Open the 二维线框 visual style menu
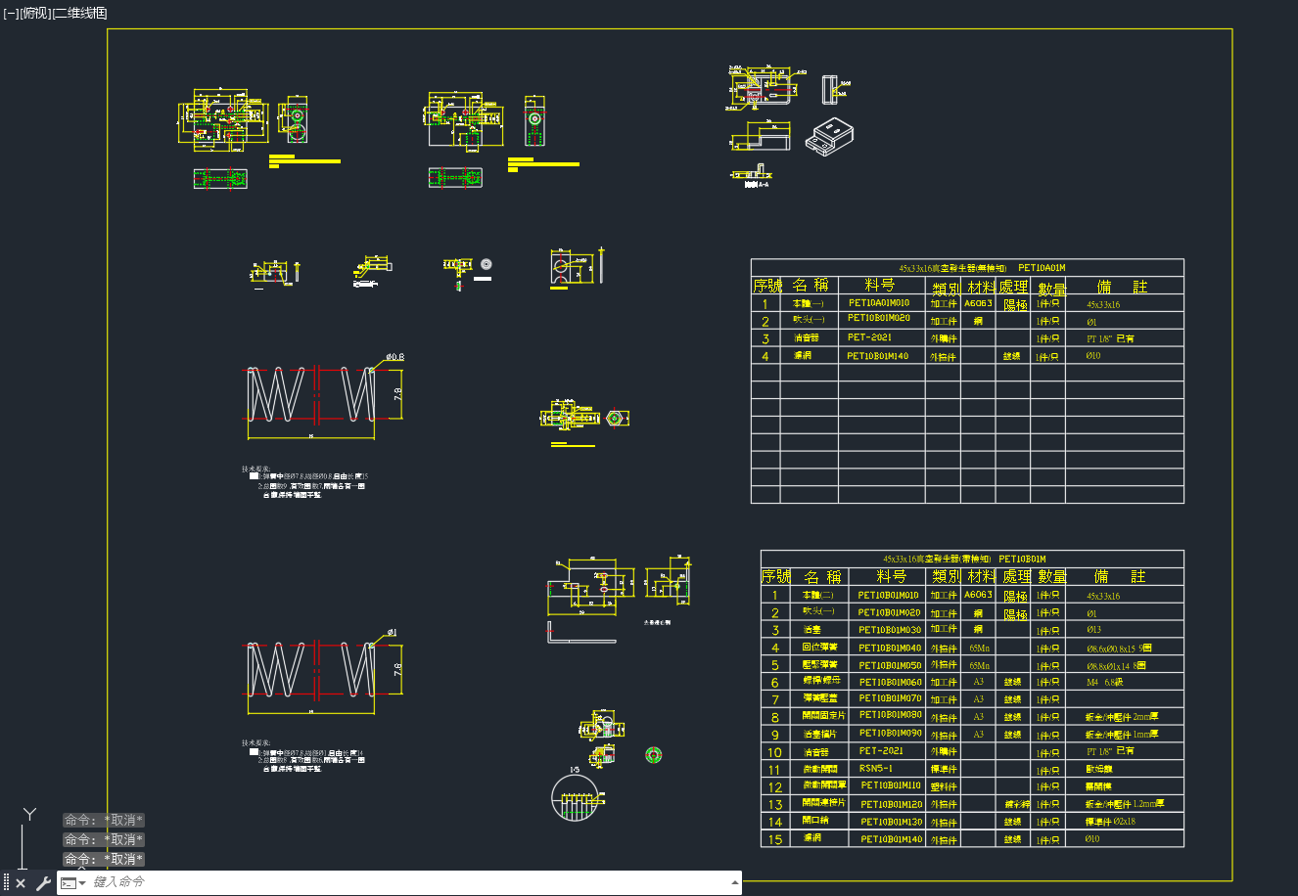 pyautogui.click(x=79, y=13)
